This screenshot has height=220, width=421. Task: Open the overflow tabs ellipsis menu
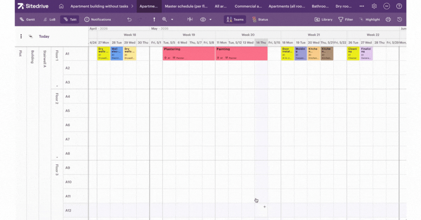point(362,6)
